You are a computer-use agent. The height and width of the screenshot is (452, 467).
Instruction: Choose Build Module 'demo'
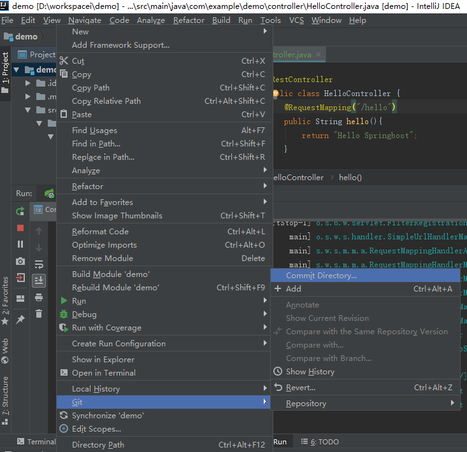[x=165, y=274]
